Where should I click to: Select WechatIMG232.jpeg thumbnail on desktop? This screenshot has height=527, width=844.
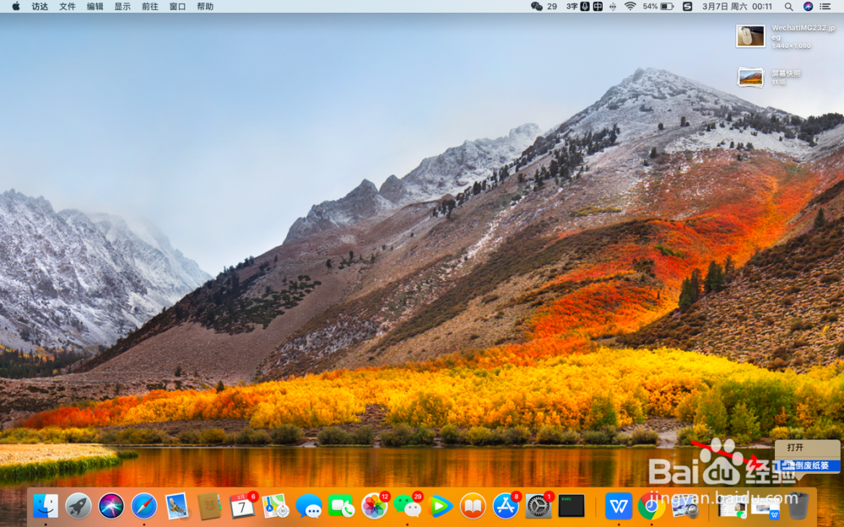750,36
